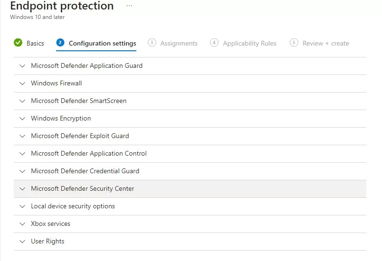Return to the Basics tab
Image resolution: width=382 pixels, height=261 pixels.
[x=35, y=43]
